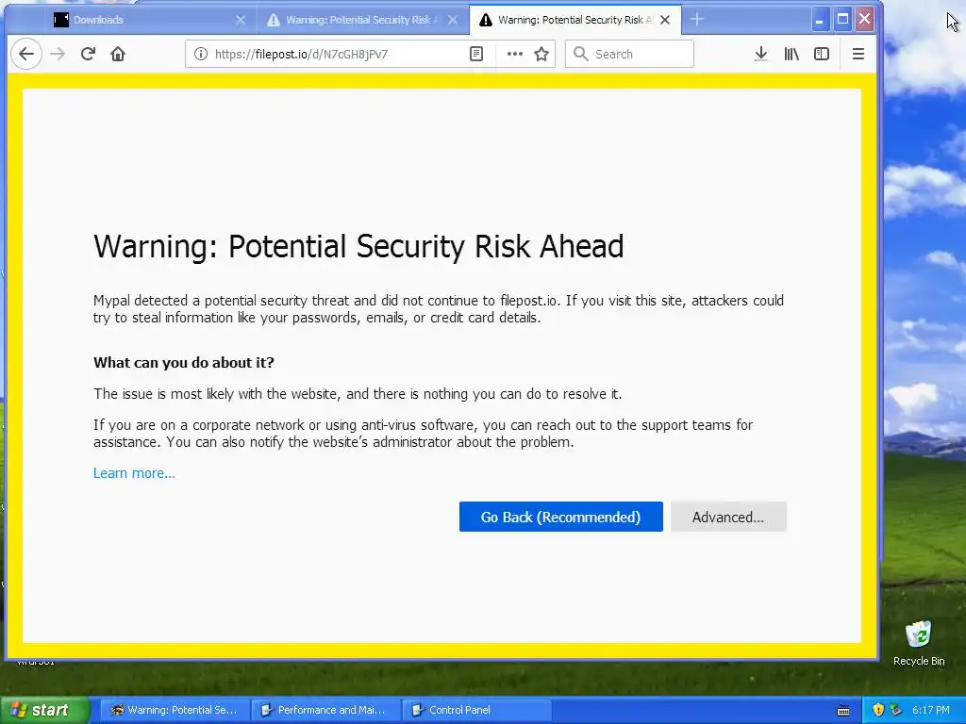
Task: Bookmark this page with the star icon
Action: click(541, 54)
